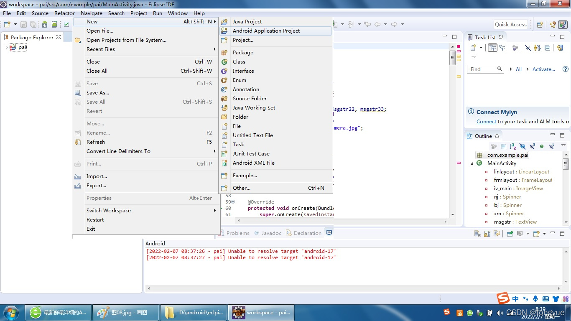Click the Open Perspective icon

(540, 25)
